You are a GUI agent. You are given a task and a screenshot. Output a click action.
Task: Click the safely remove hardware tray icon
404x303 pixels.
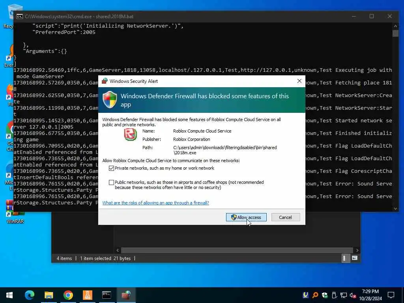pyautogui.click(x=334, y=295)
